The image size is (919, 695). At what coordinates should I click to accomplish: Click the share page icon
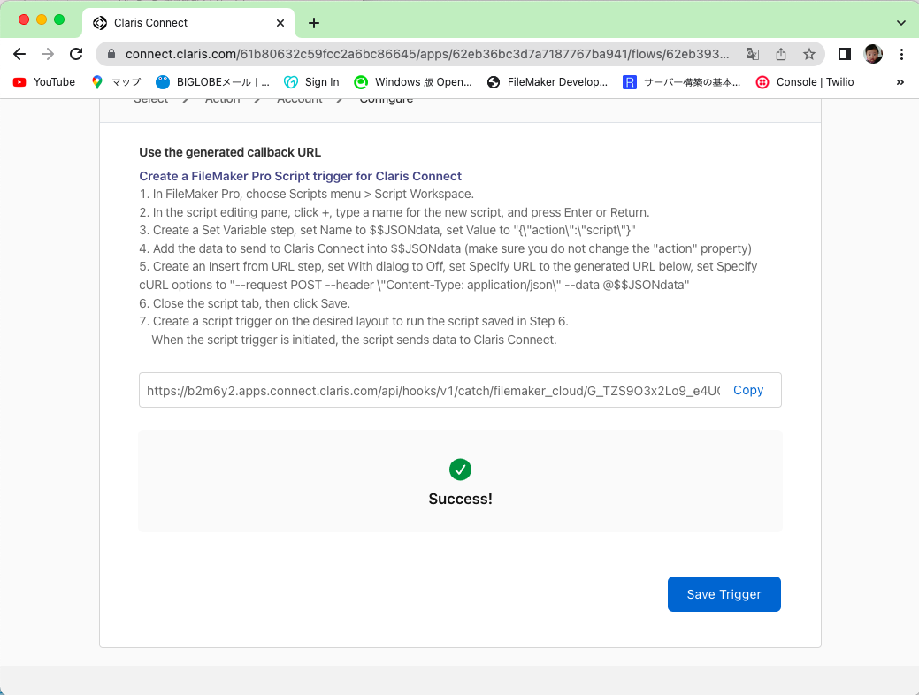[x=781, y=54]
